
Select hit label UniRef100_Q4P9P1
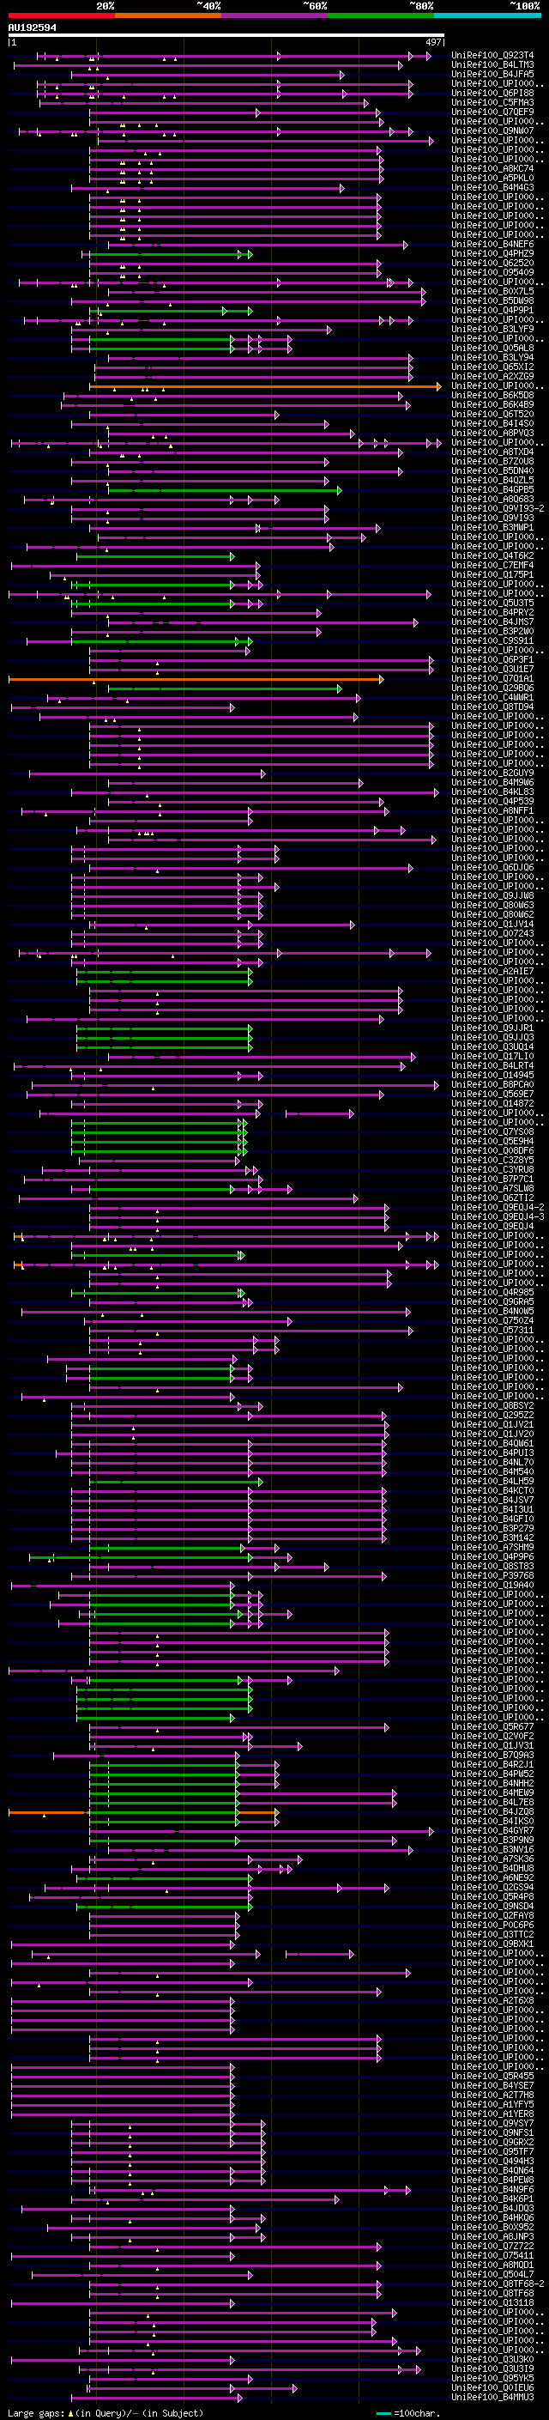pos(492,311)
